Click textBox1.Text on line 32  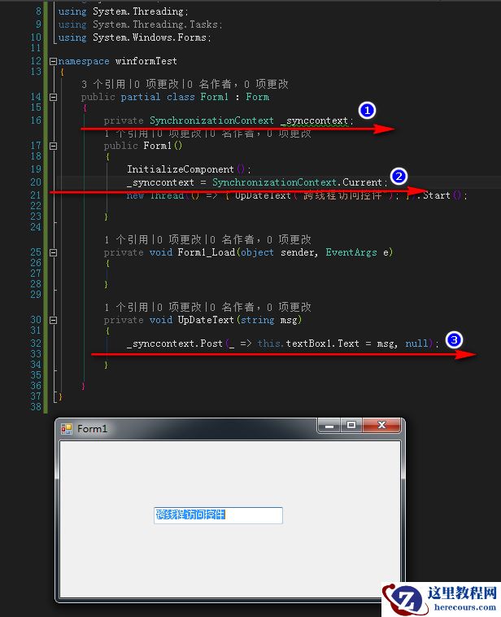[x=322, y=344]
